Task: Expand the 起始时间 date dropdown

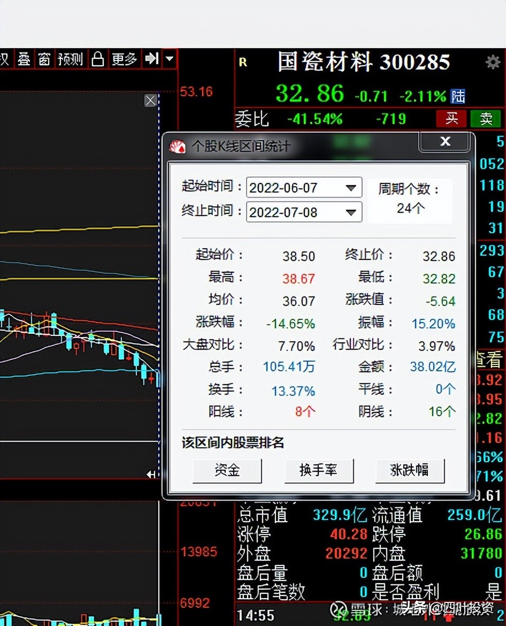Action: [351, 188]
